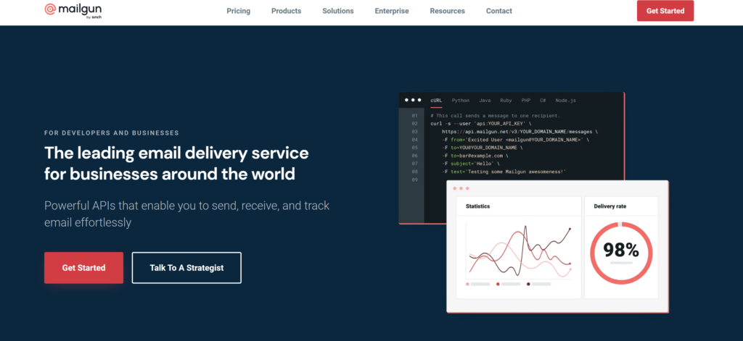The height and width of the screenshot is (341, 743).
Task: Click Talk To A Strategist button
Action: [x=186, y=268]
